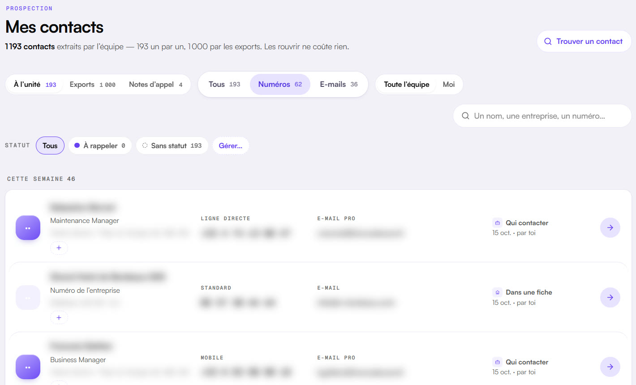636x385 pixels.
Task: Click the icon beside Dans une fiche
Action: click(497, 292)
